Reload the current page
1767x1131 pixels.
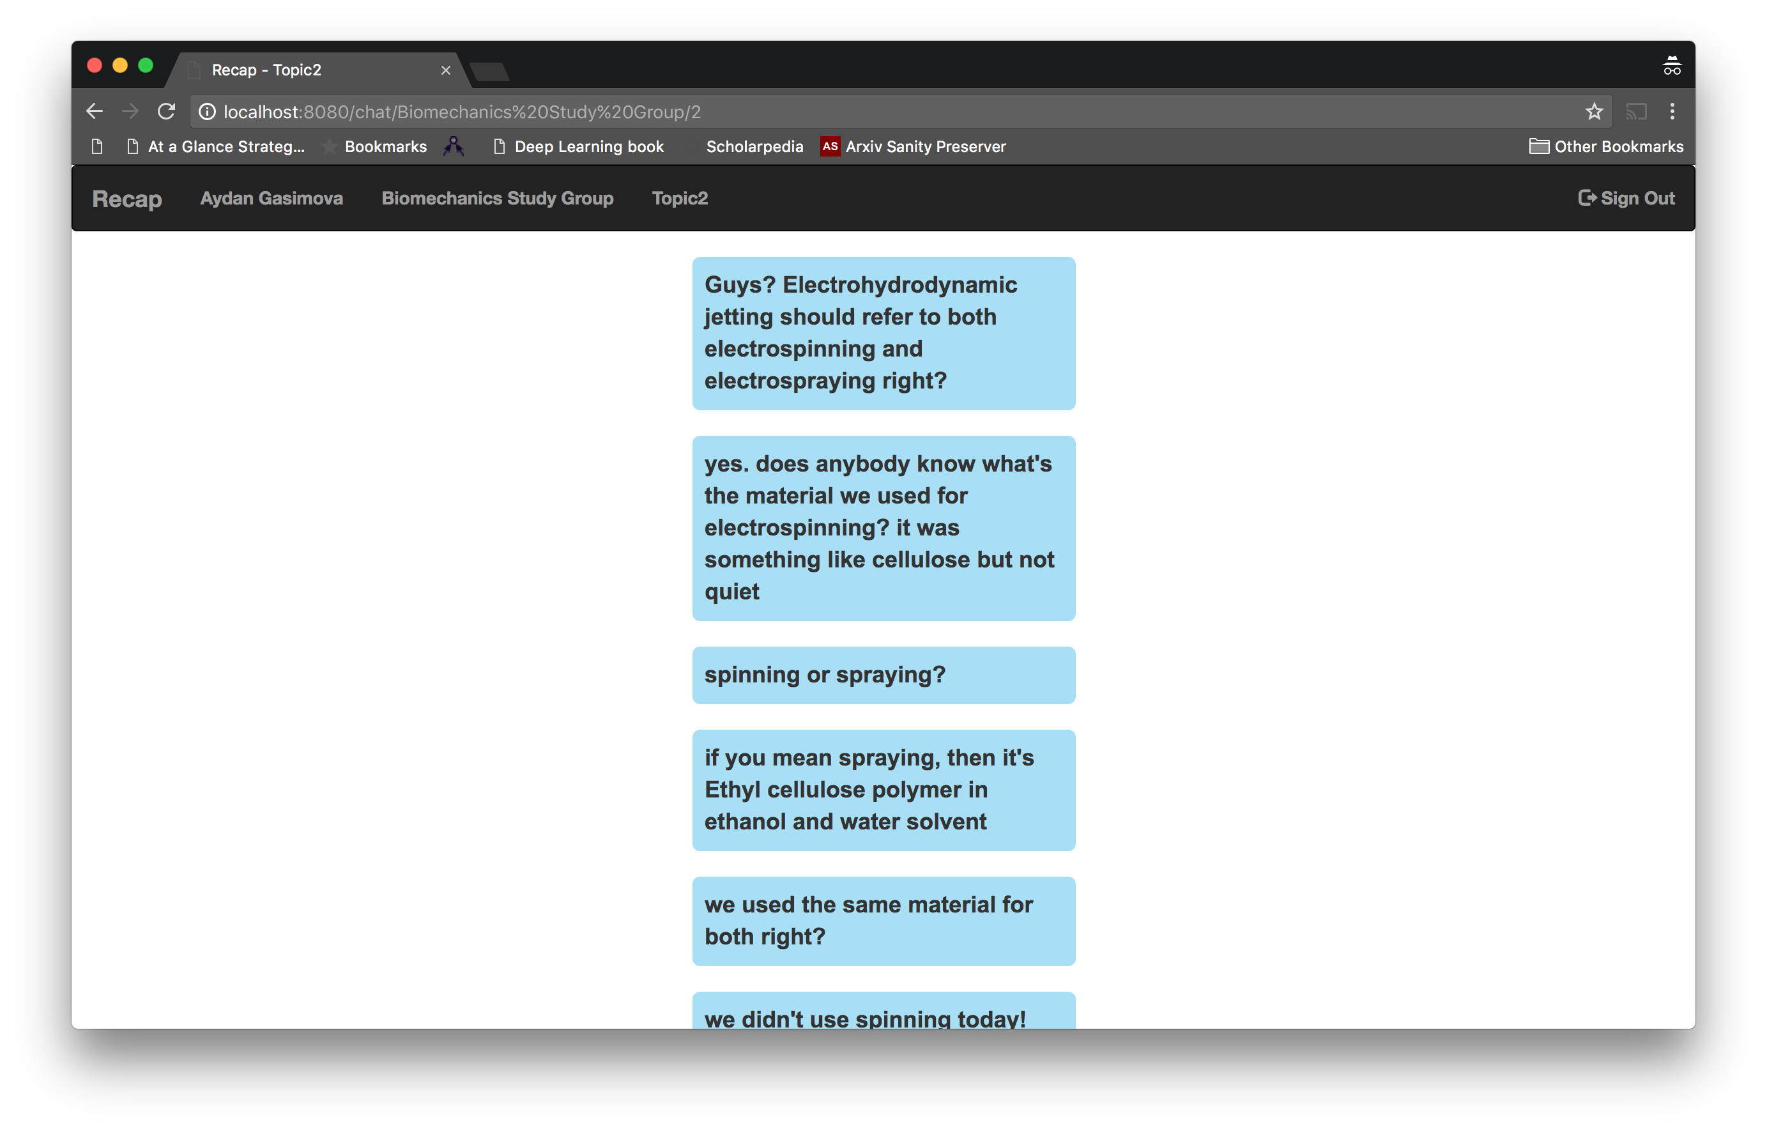(167, 111)
